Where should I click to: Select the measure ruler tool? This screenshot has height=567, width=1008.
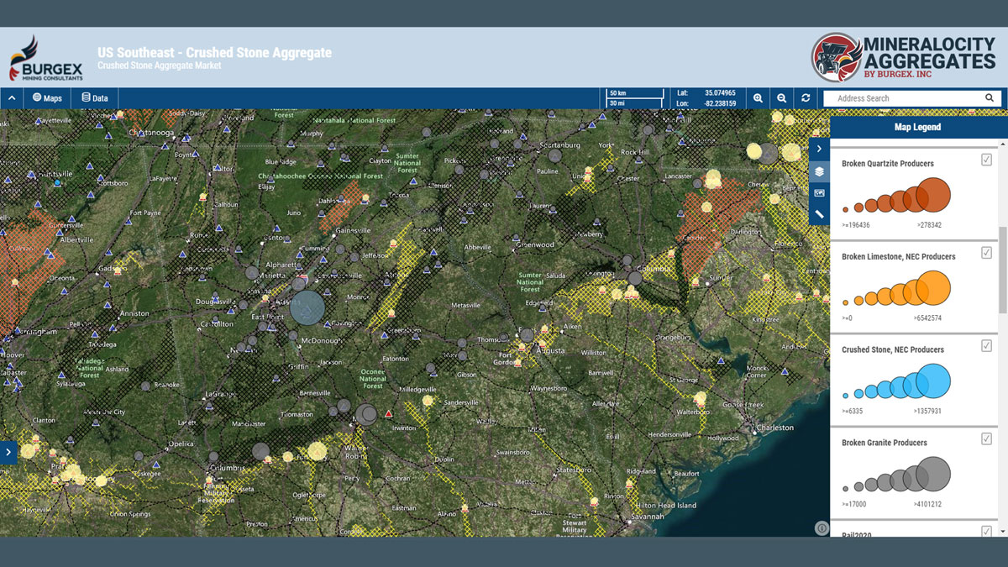click(x=819, y=214)
